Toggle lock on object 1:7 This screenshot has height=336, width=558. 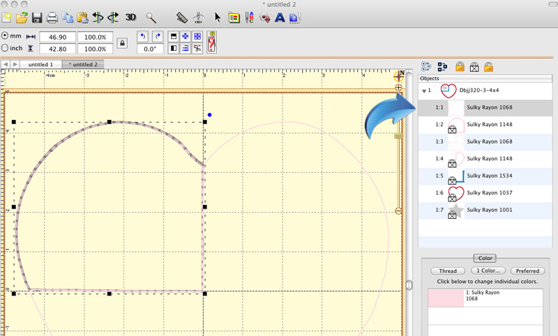(x=452, y=215)
